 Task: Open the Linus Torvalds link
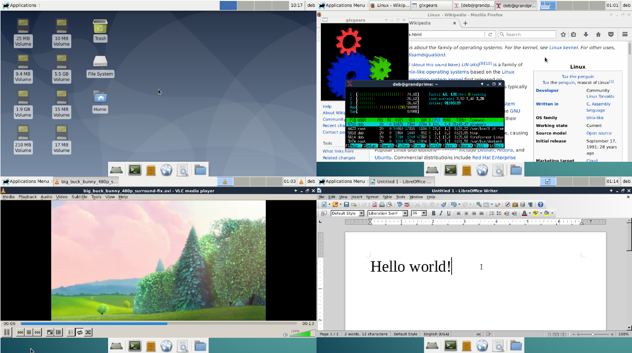coord(600,97)
